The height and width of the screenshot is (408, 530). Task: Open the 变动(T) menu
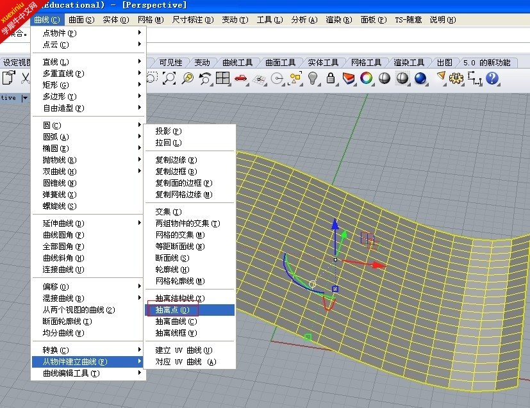click(x=235, y=20)
